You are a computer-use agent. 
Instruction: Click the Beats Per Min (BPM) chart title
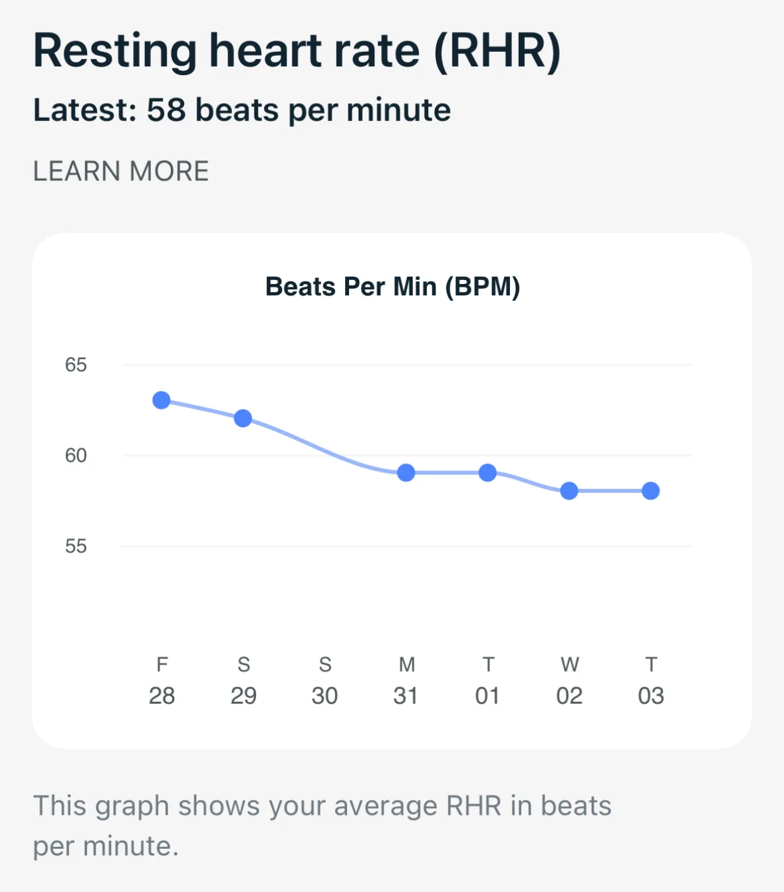click(x=392, y=287)
